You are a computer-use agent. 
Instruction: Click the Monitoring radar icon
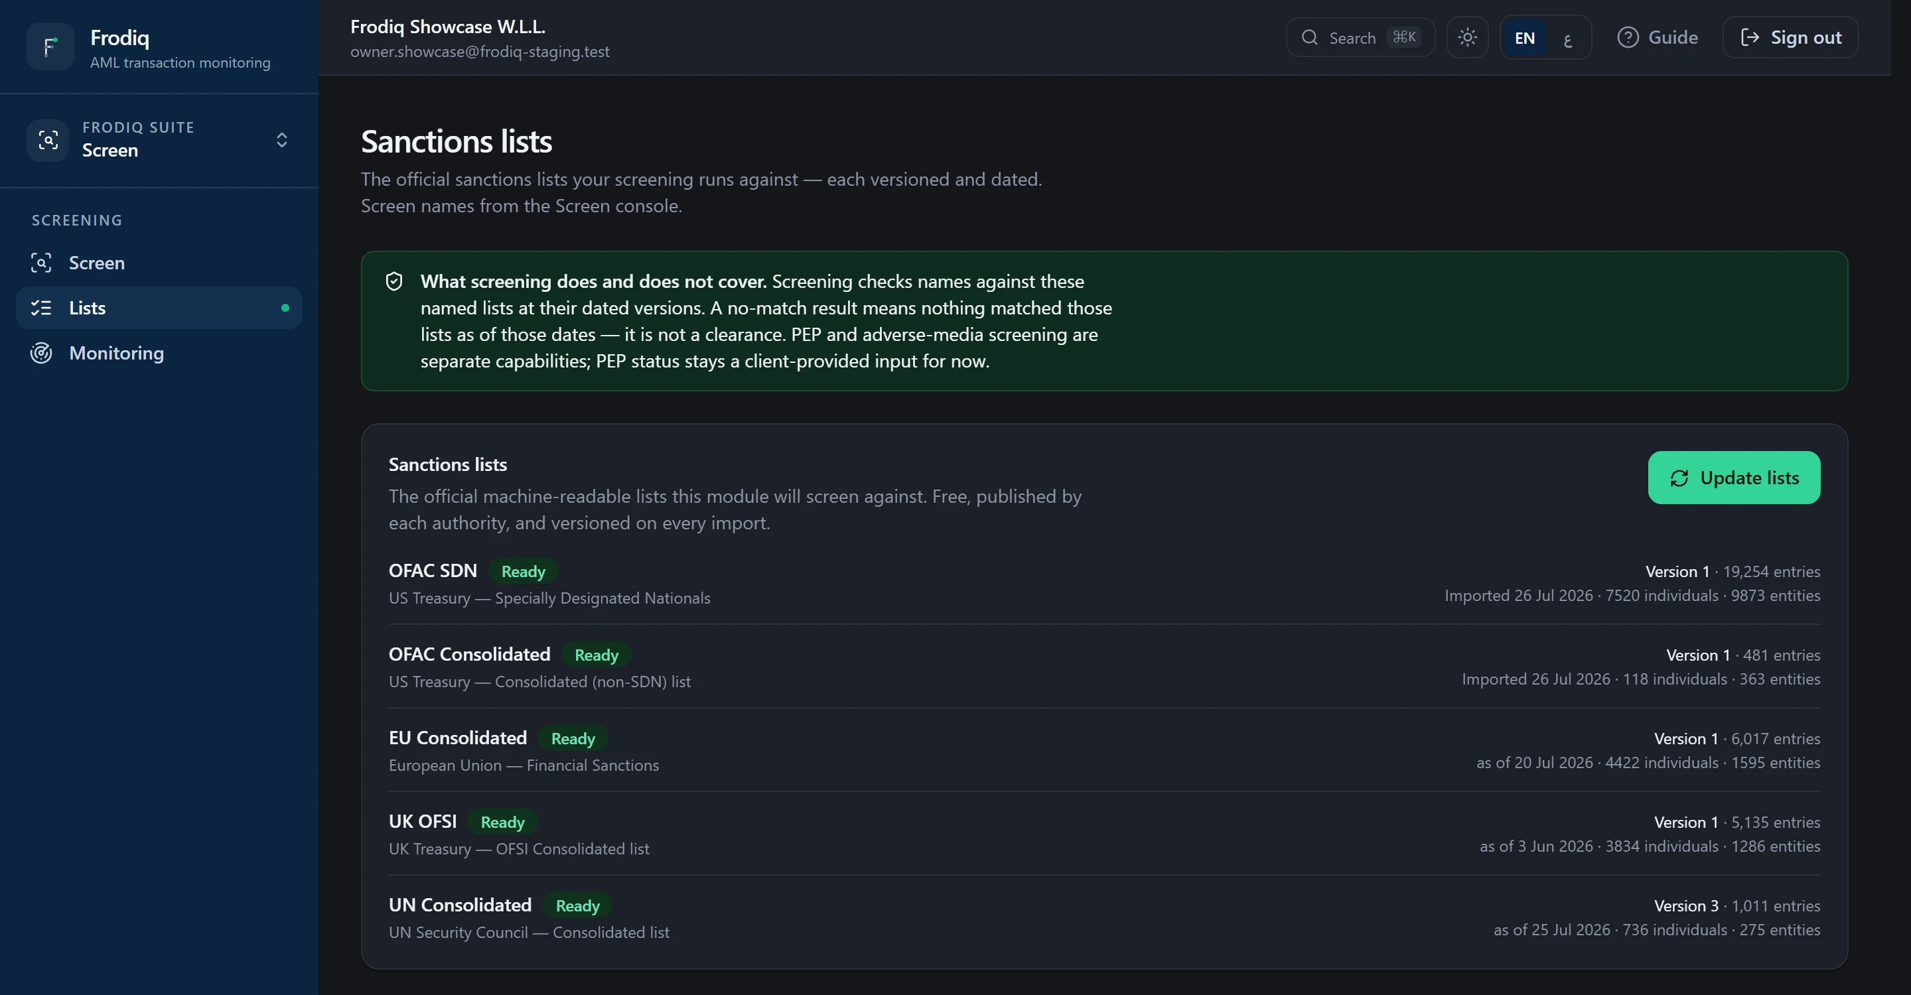42,353
